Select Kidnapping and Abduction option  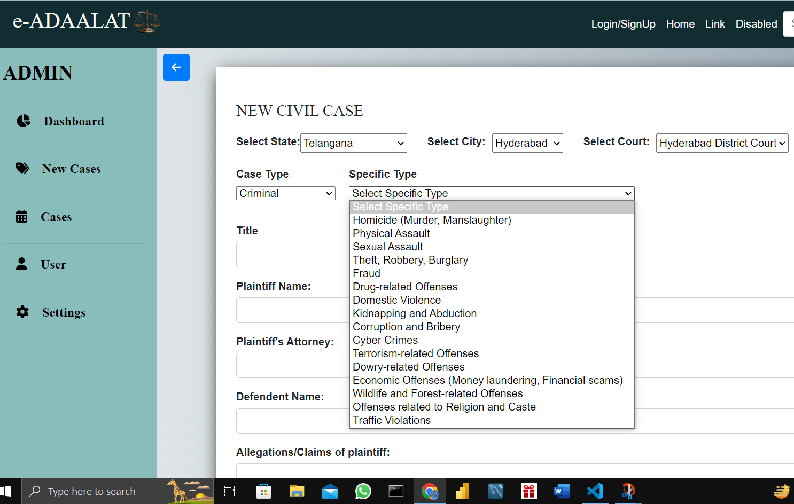492,313
